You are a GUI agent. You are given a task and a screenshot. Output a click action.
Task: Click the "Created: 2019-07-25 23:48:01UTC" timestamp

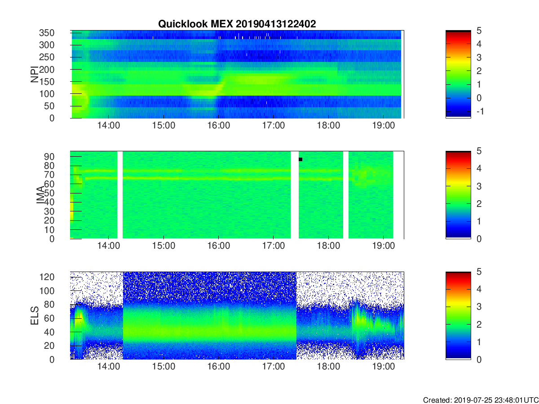coord(480,400)
